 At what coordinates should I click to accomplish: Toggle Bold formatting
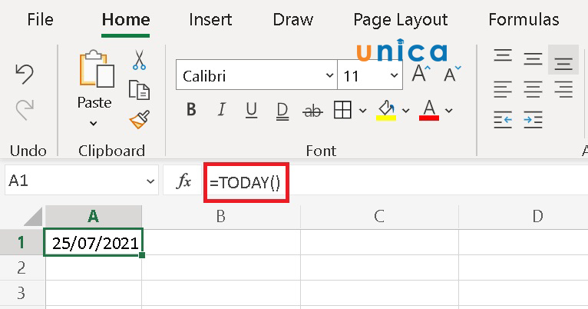(191, 111)
